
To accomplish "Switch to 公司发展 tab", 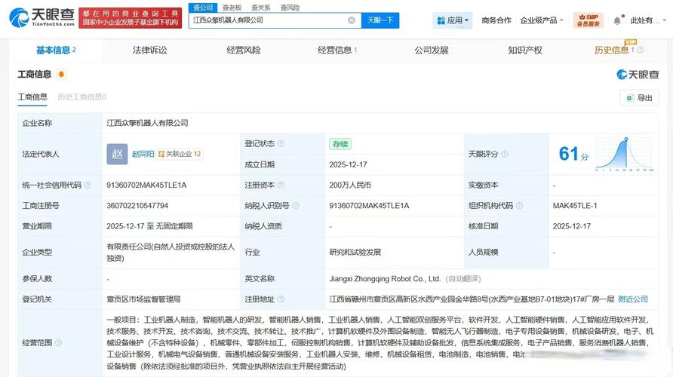I will (432, 51).
